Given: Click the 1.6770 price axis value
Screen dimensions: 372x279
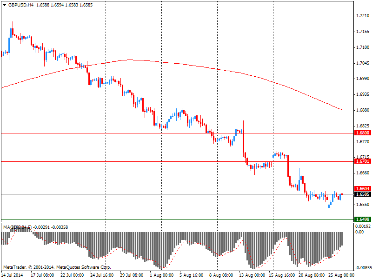Looking at the screenshot, I should [363, 142].
